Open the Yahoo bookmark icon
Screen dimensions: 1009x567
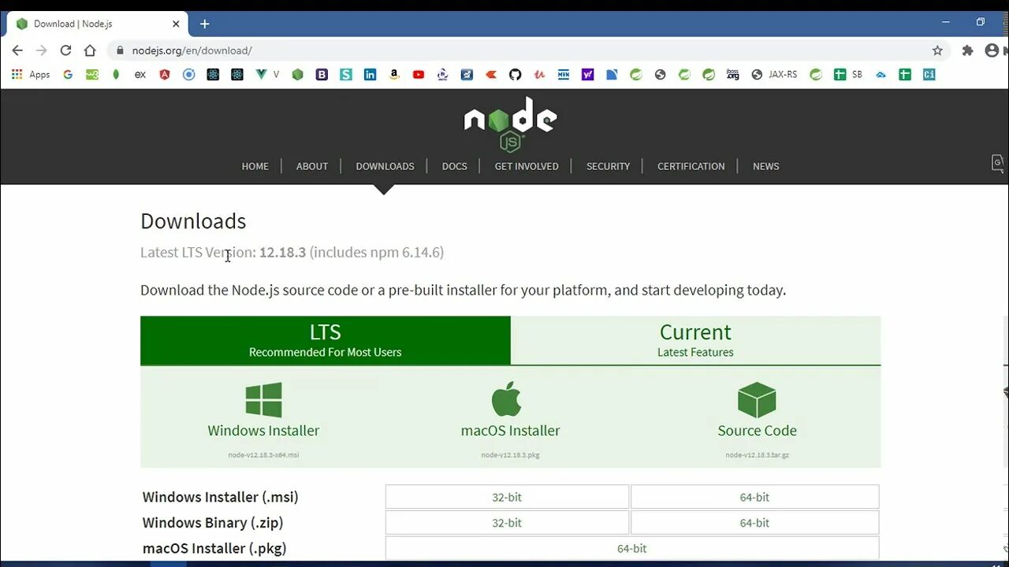coord(587,75)
